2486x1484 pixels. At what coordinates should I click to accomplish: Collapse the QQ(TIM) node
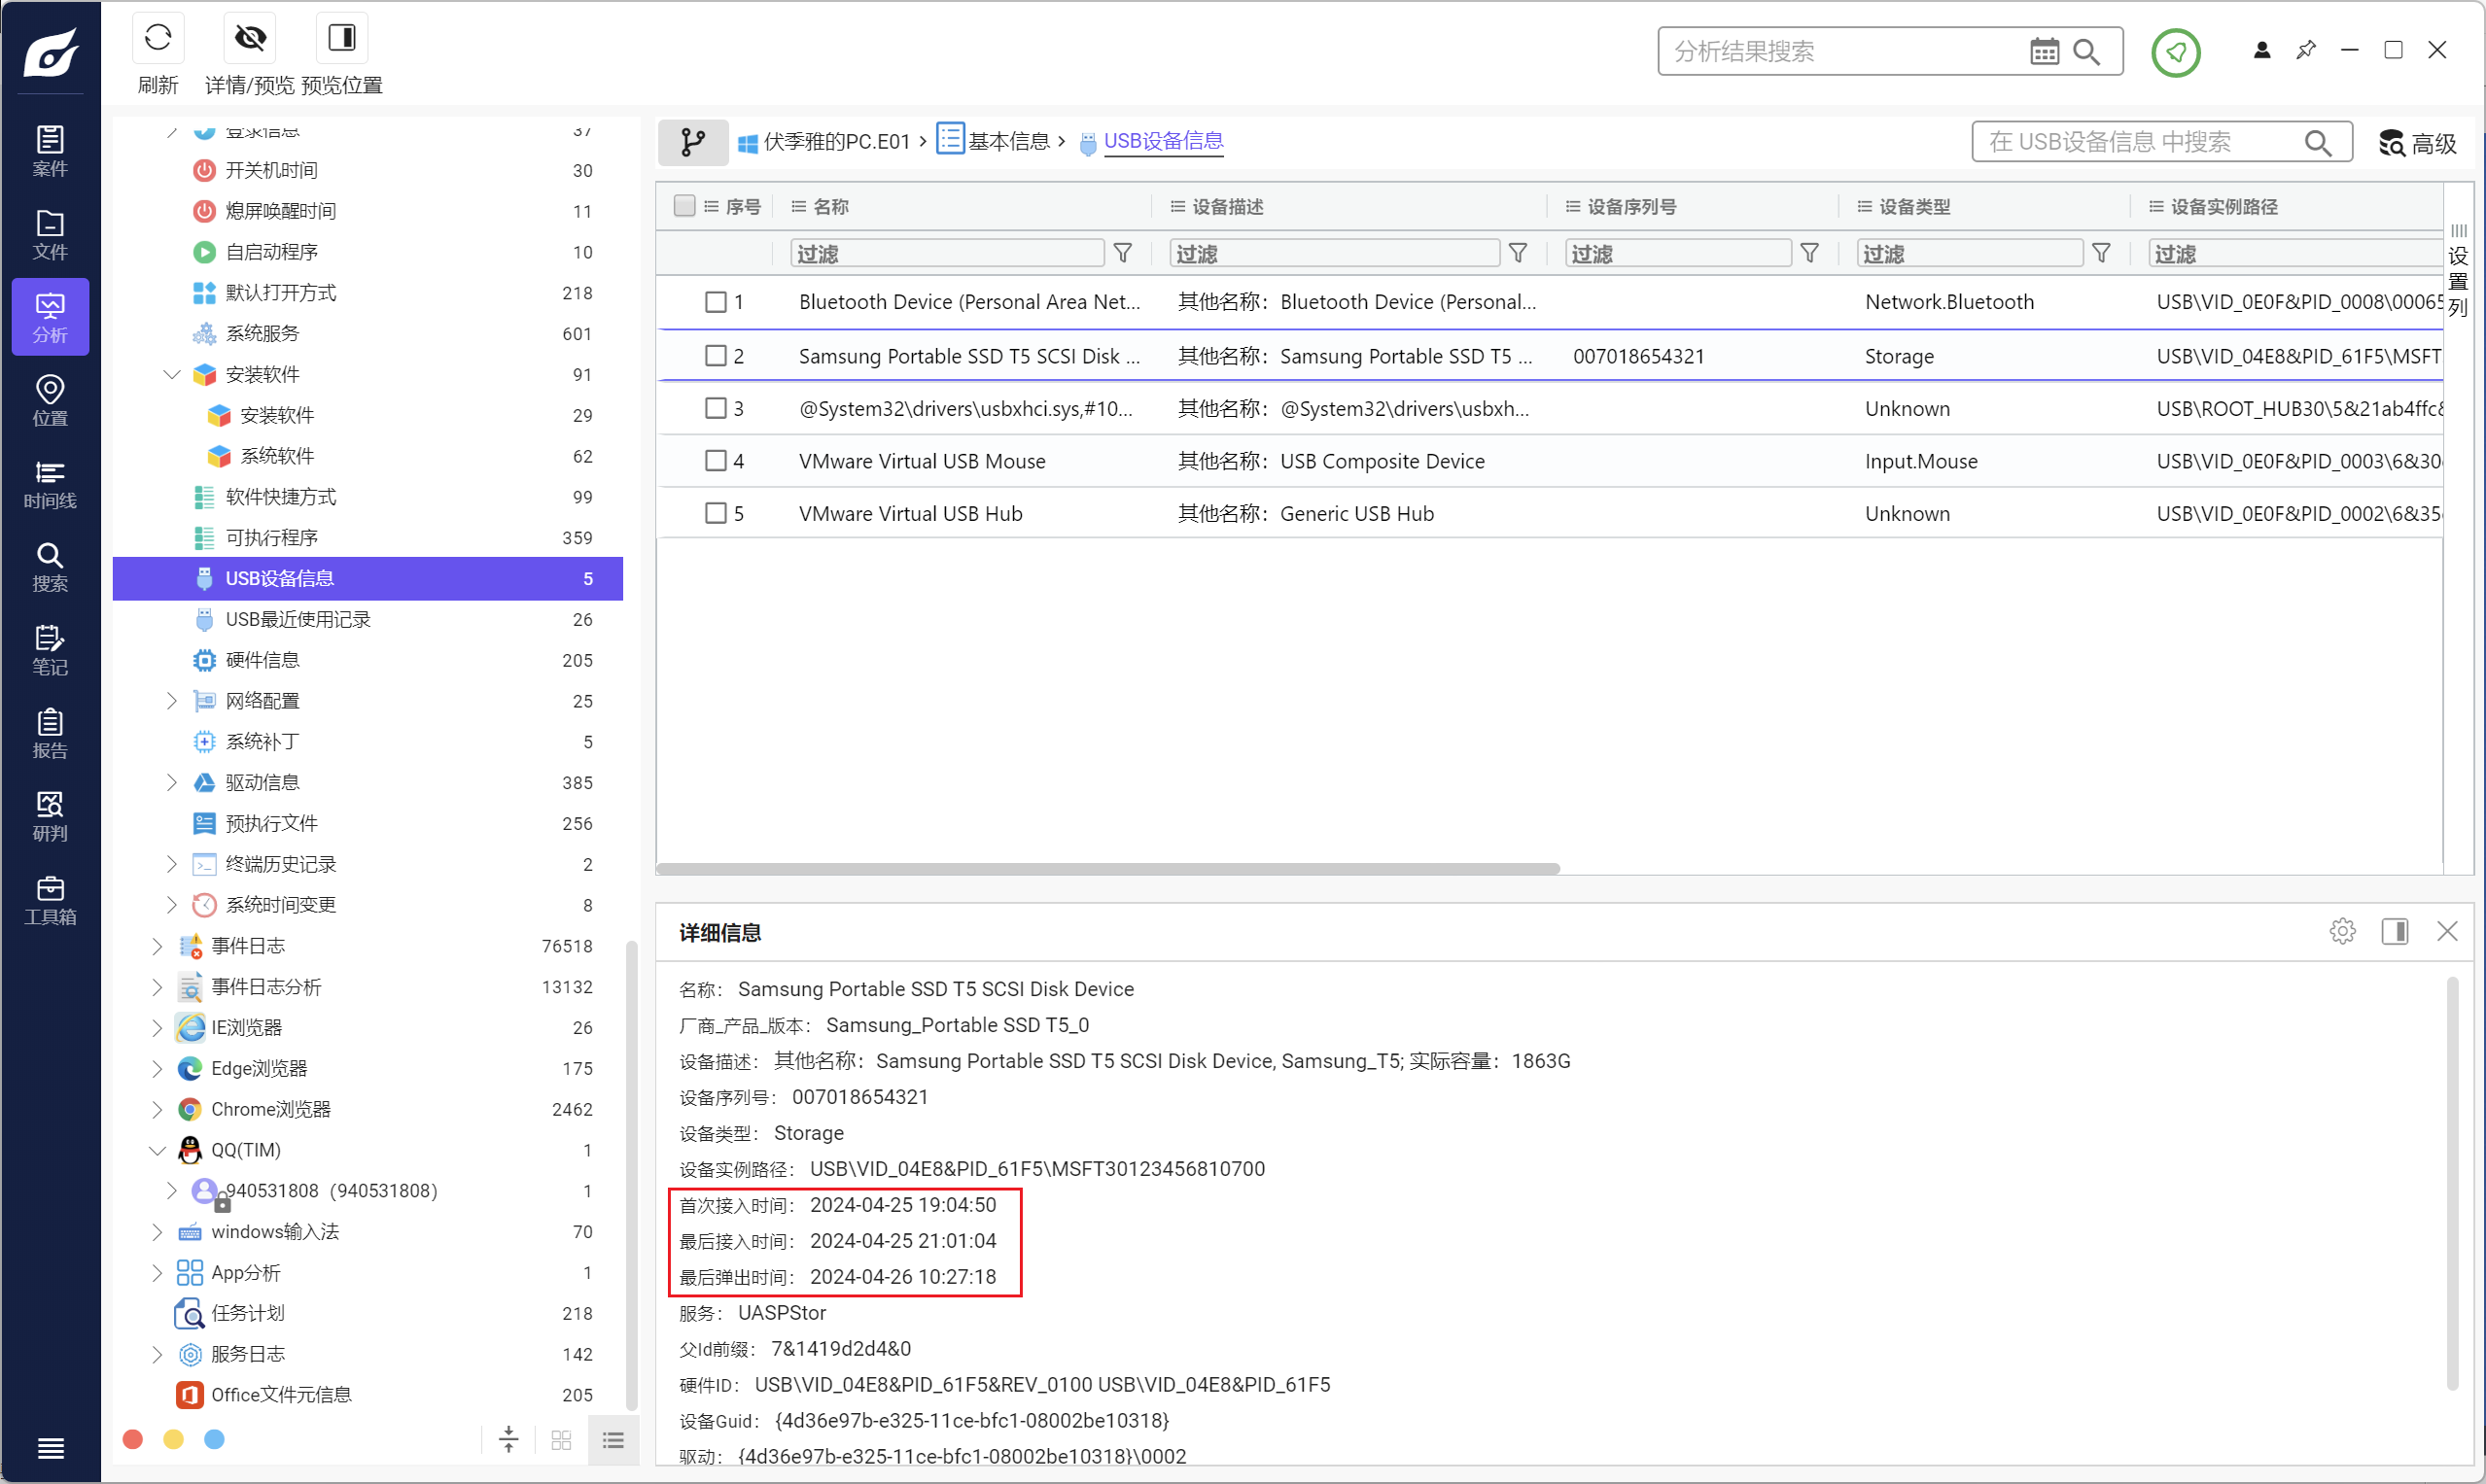coord(158,1149)
